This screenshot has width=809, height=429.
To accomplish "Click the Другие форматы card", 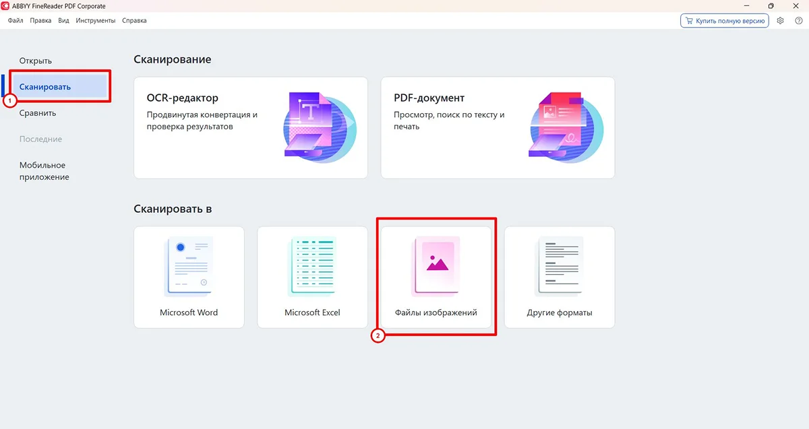I will (x=559, y=277).
